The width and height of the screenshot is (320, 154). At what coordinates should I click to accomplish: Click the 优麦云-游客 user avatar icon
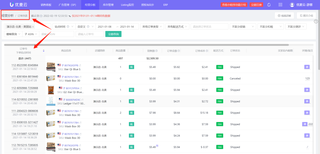click(292, 5)
